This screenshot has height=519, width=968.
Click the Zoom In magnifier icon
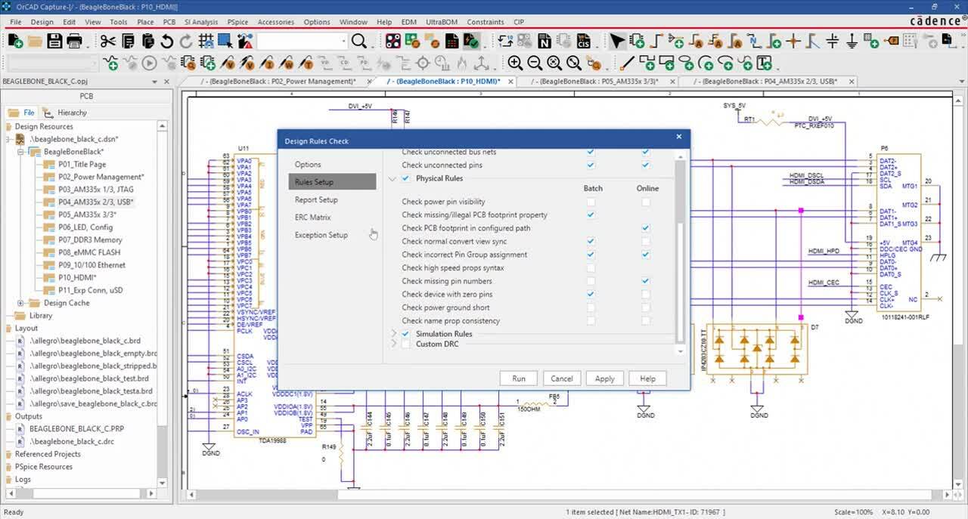click(x=515, y=63)
